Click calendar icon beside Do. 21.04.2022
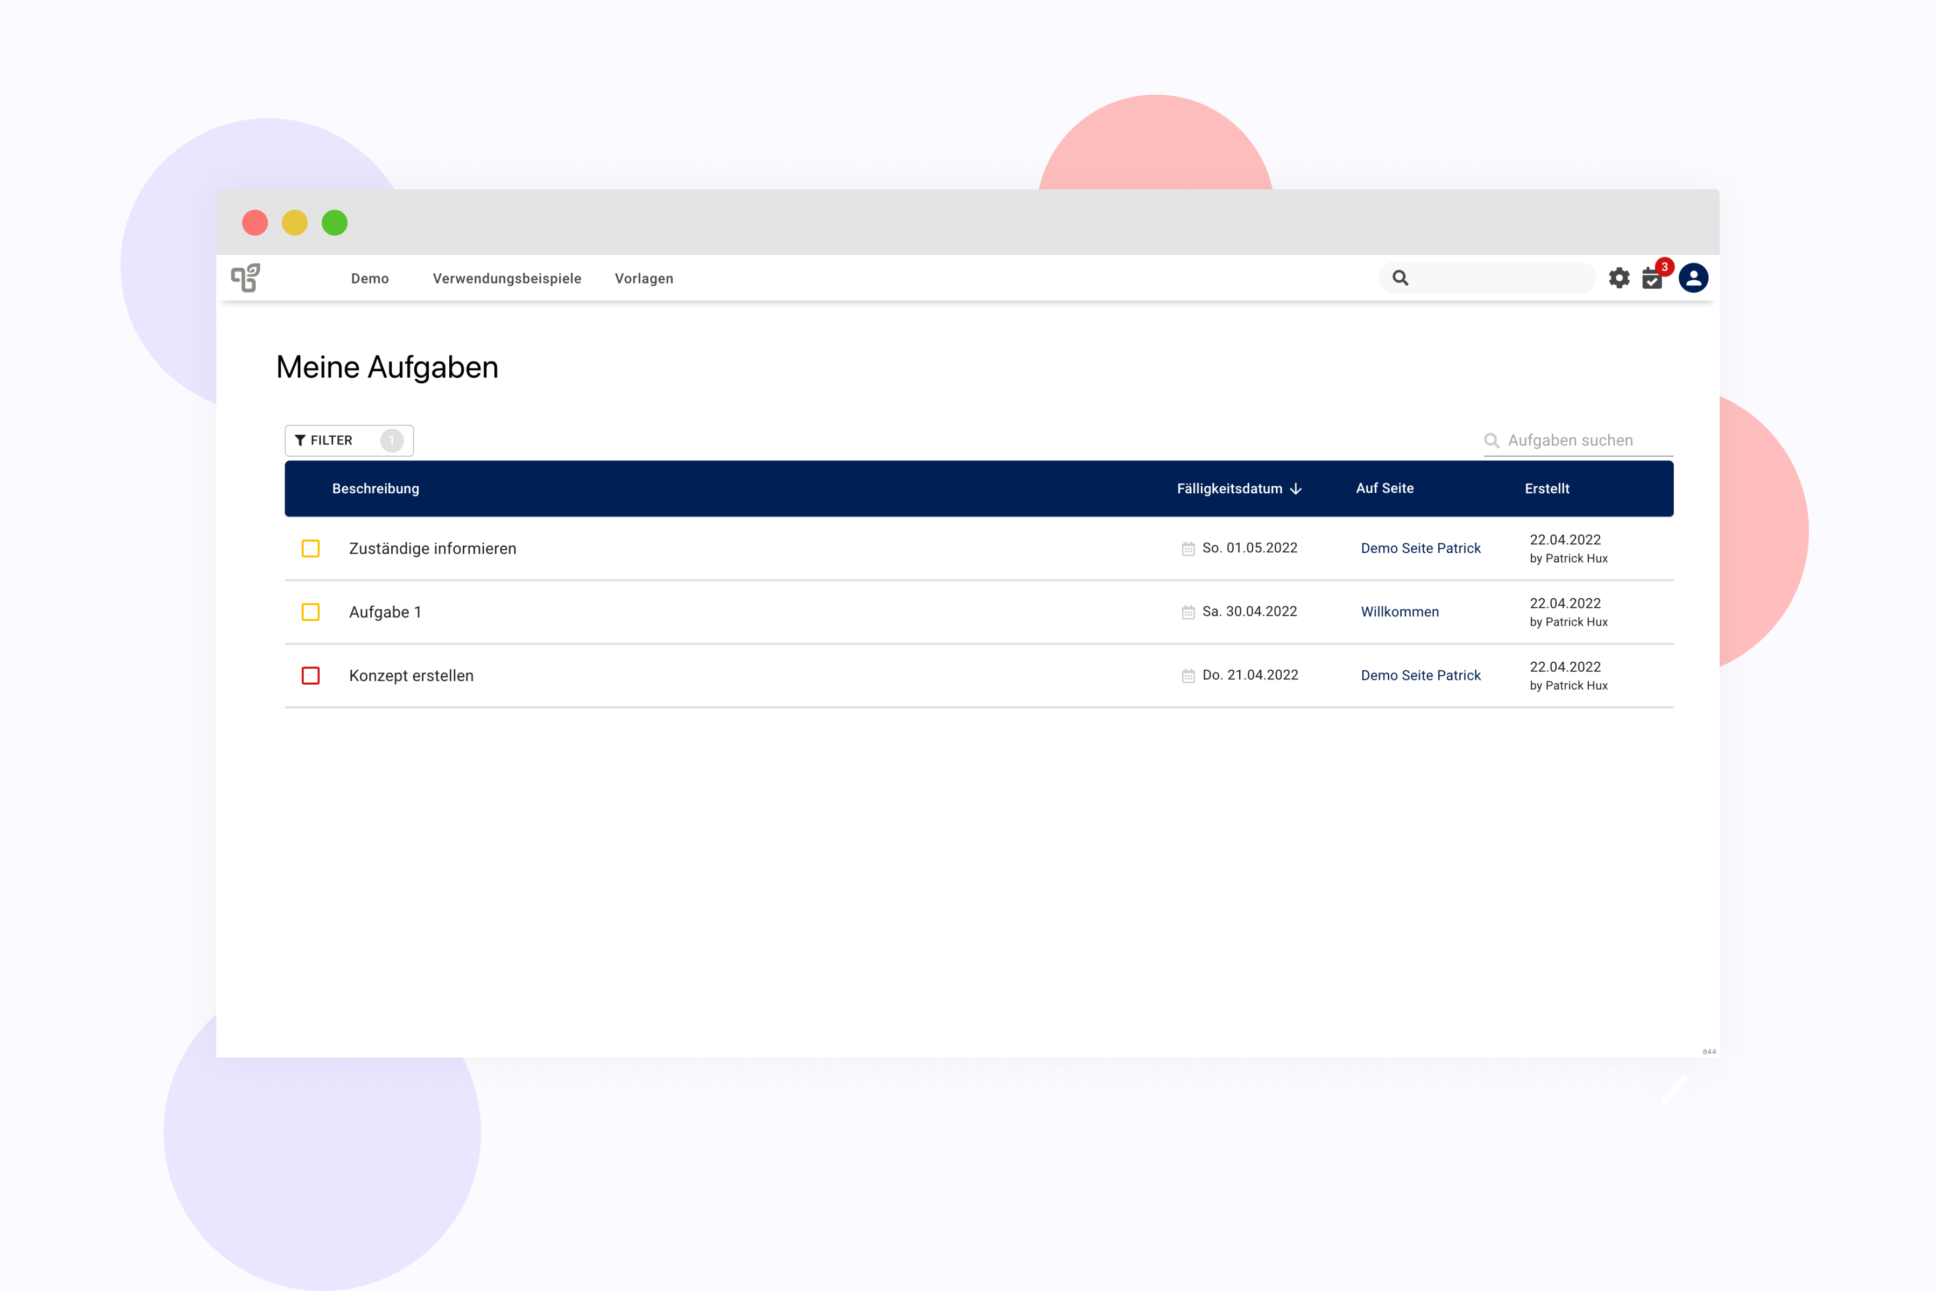Screen dimensions: 1937x1291 1187,676
